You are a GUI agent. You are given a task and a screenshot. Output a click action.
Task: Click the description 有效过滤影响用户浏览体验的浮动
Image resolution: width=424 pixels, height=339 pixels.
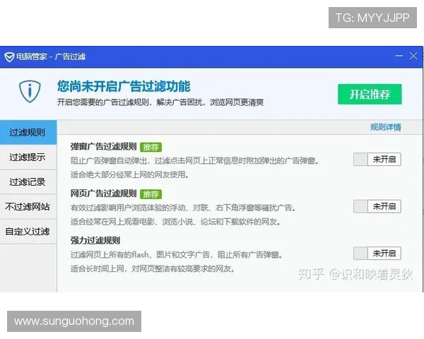click(x=183, y=208)
